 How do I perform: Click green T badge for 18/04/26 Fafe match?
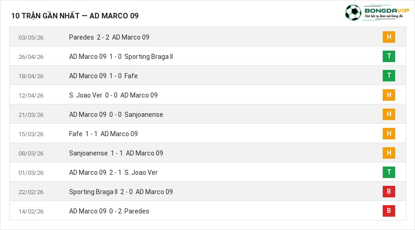tap(389, 75)
